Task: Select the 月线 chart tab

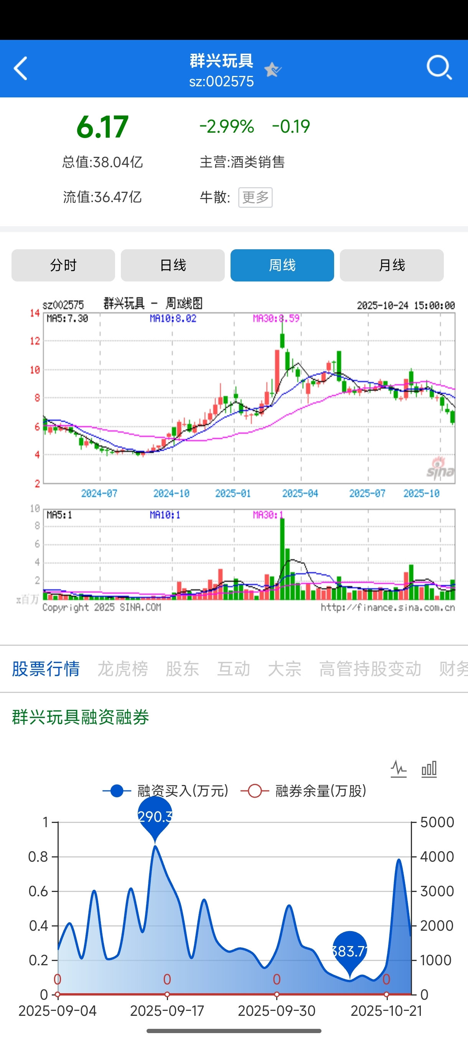Action: pos(392,265)
